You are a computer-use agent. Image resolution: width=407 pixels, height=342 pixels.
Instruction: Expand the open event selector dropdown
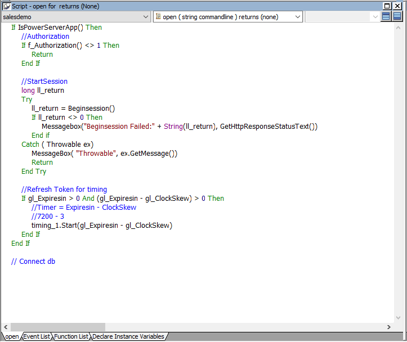coord(297,17)
